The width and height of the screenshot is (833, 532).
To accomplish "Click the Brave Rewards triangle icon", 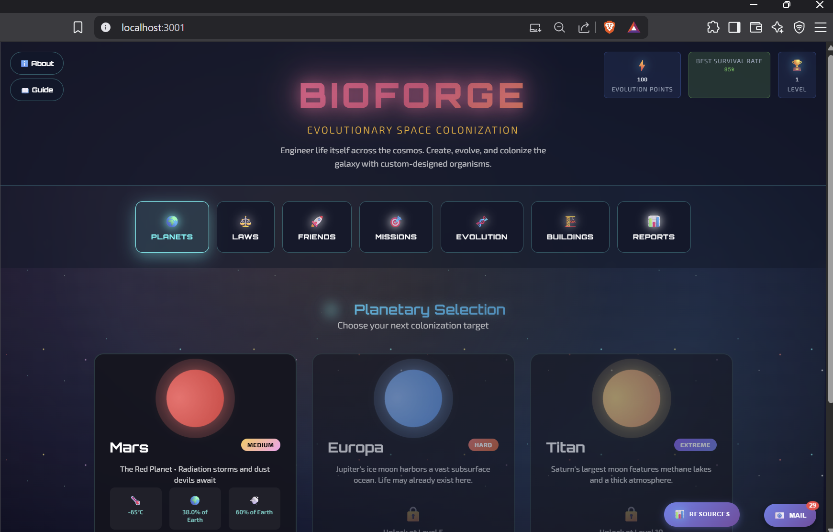I will pyautogui.click(x=633, y=27).
